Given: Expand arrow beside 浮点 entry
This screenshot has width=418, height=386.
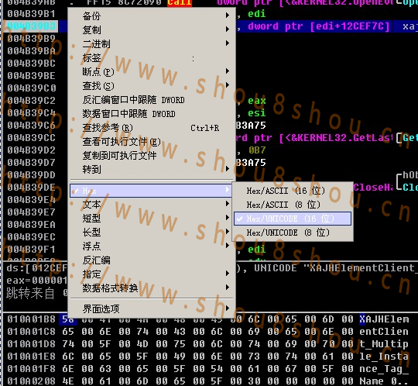Looking at the screenshot, I should (x=227, y=246).
